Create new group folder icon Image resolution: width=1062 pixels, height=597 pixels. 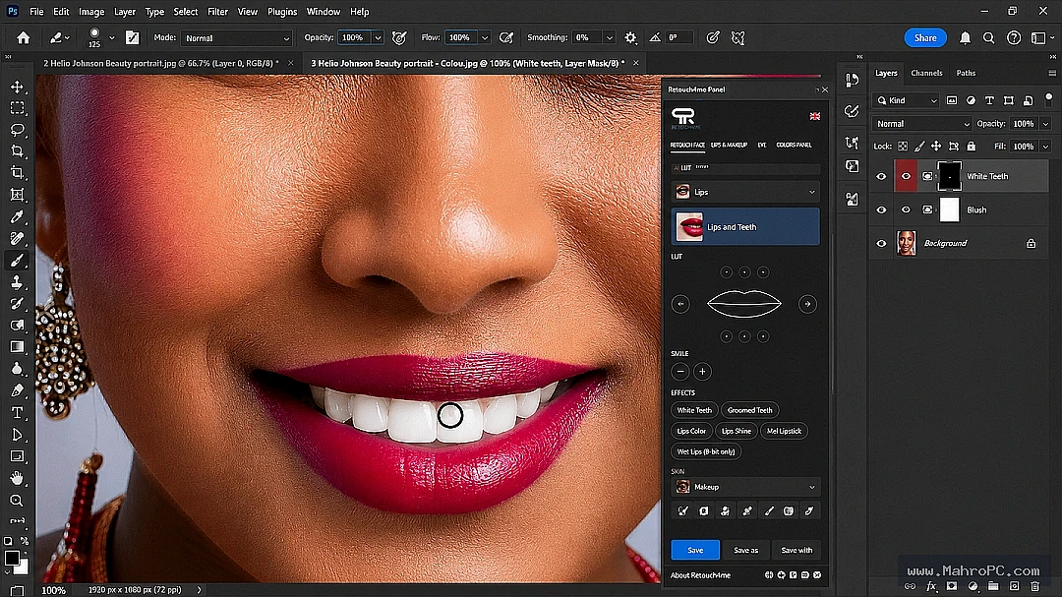[993, 586]
